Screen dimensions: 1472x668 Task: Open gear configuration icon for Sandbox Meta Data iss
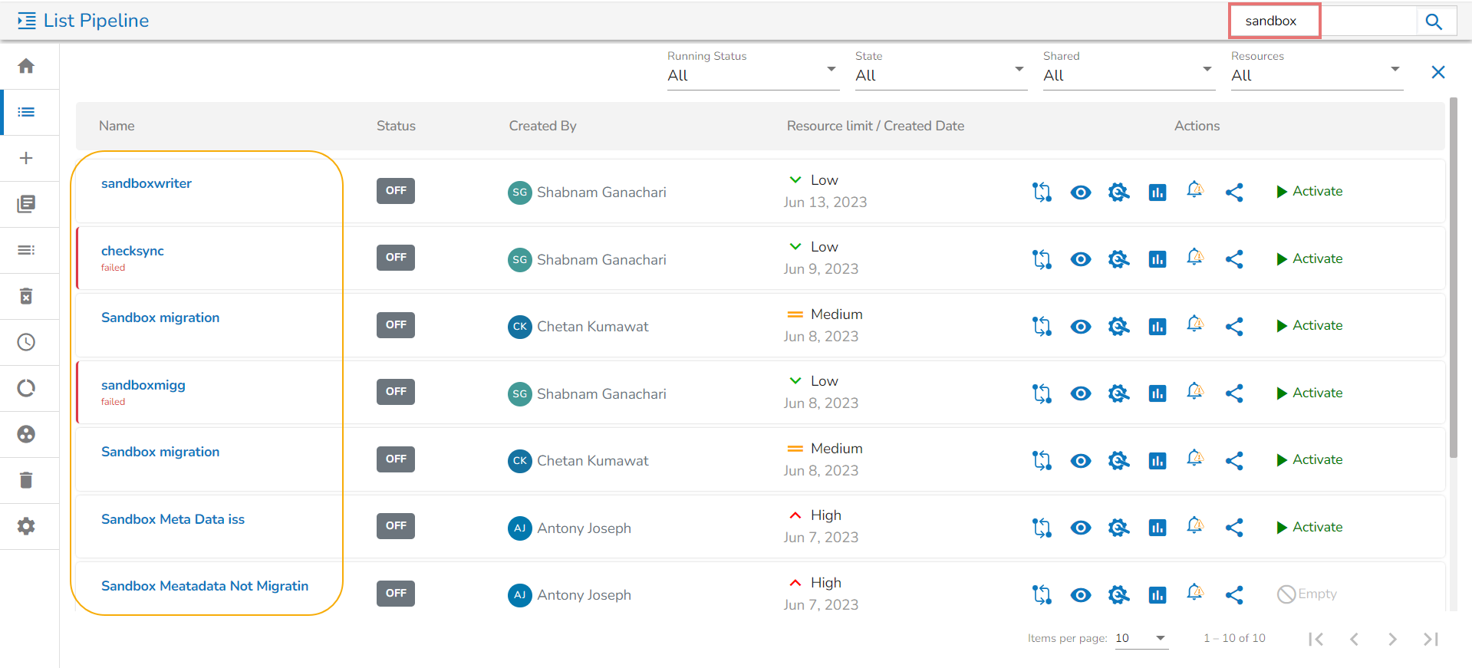(1118, 528)
